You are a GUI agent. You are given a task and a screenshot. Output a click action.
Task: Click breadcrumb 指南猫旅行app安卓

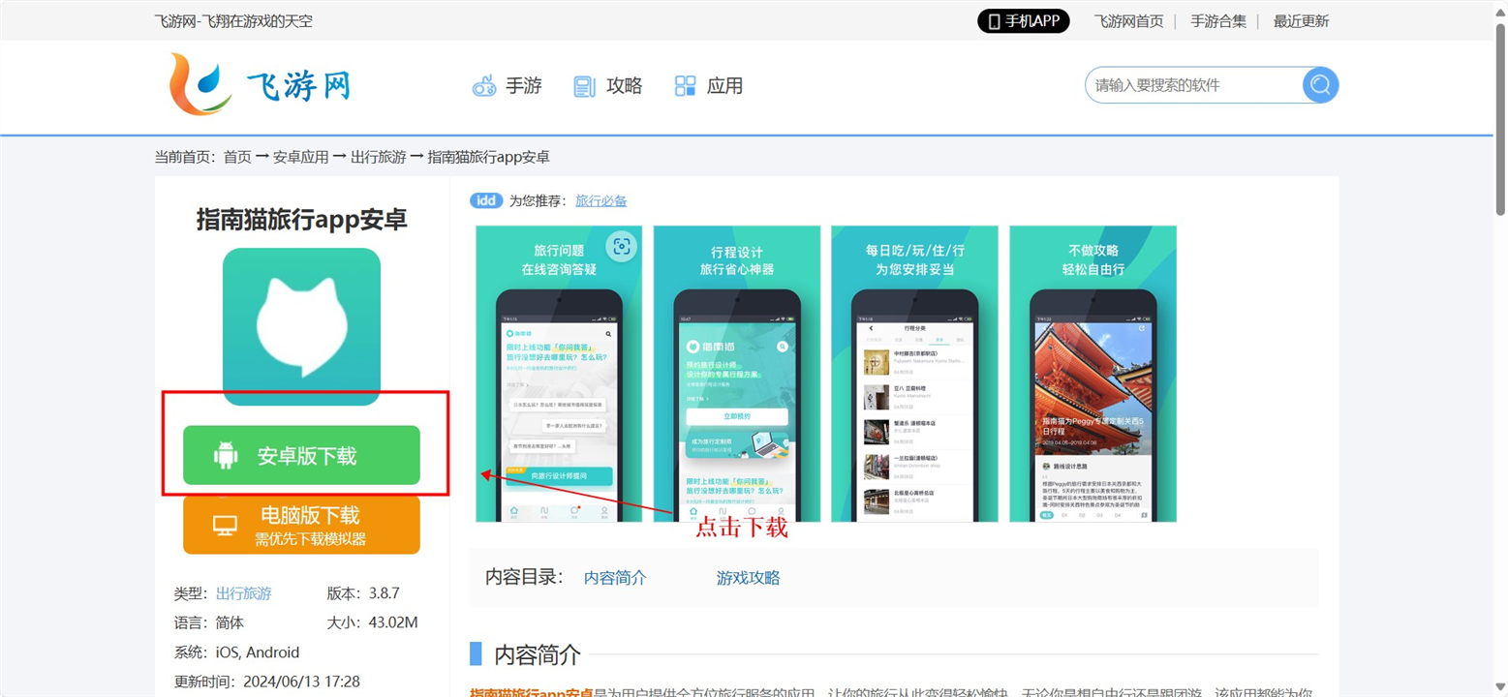(x=489, y=157)
